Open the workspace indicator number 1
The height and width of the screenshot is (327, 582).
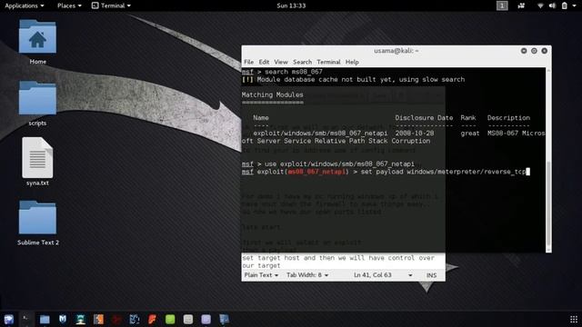502,5
